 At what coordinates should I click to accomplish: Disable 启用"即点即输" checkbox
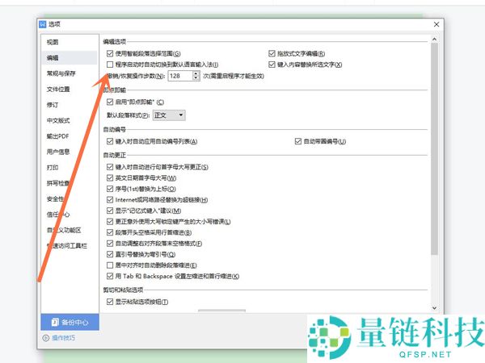coord(111,102)
